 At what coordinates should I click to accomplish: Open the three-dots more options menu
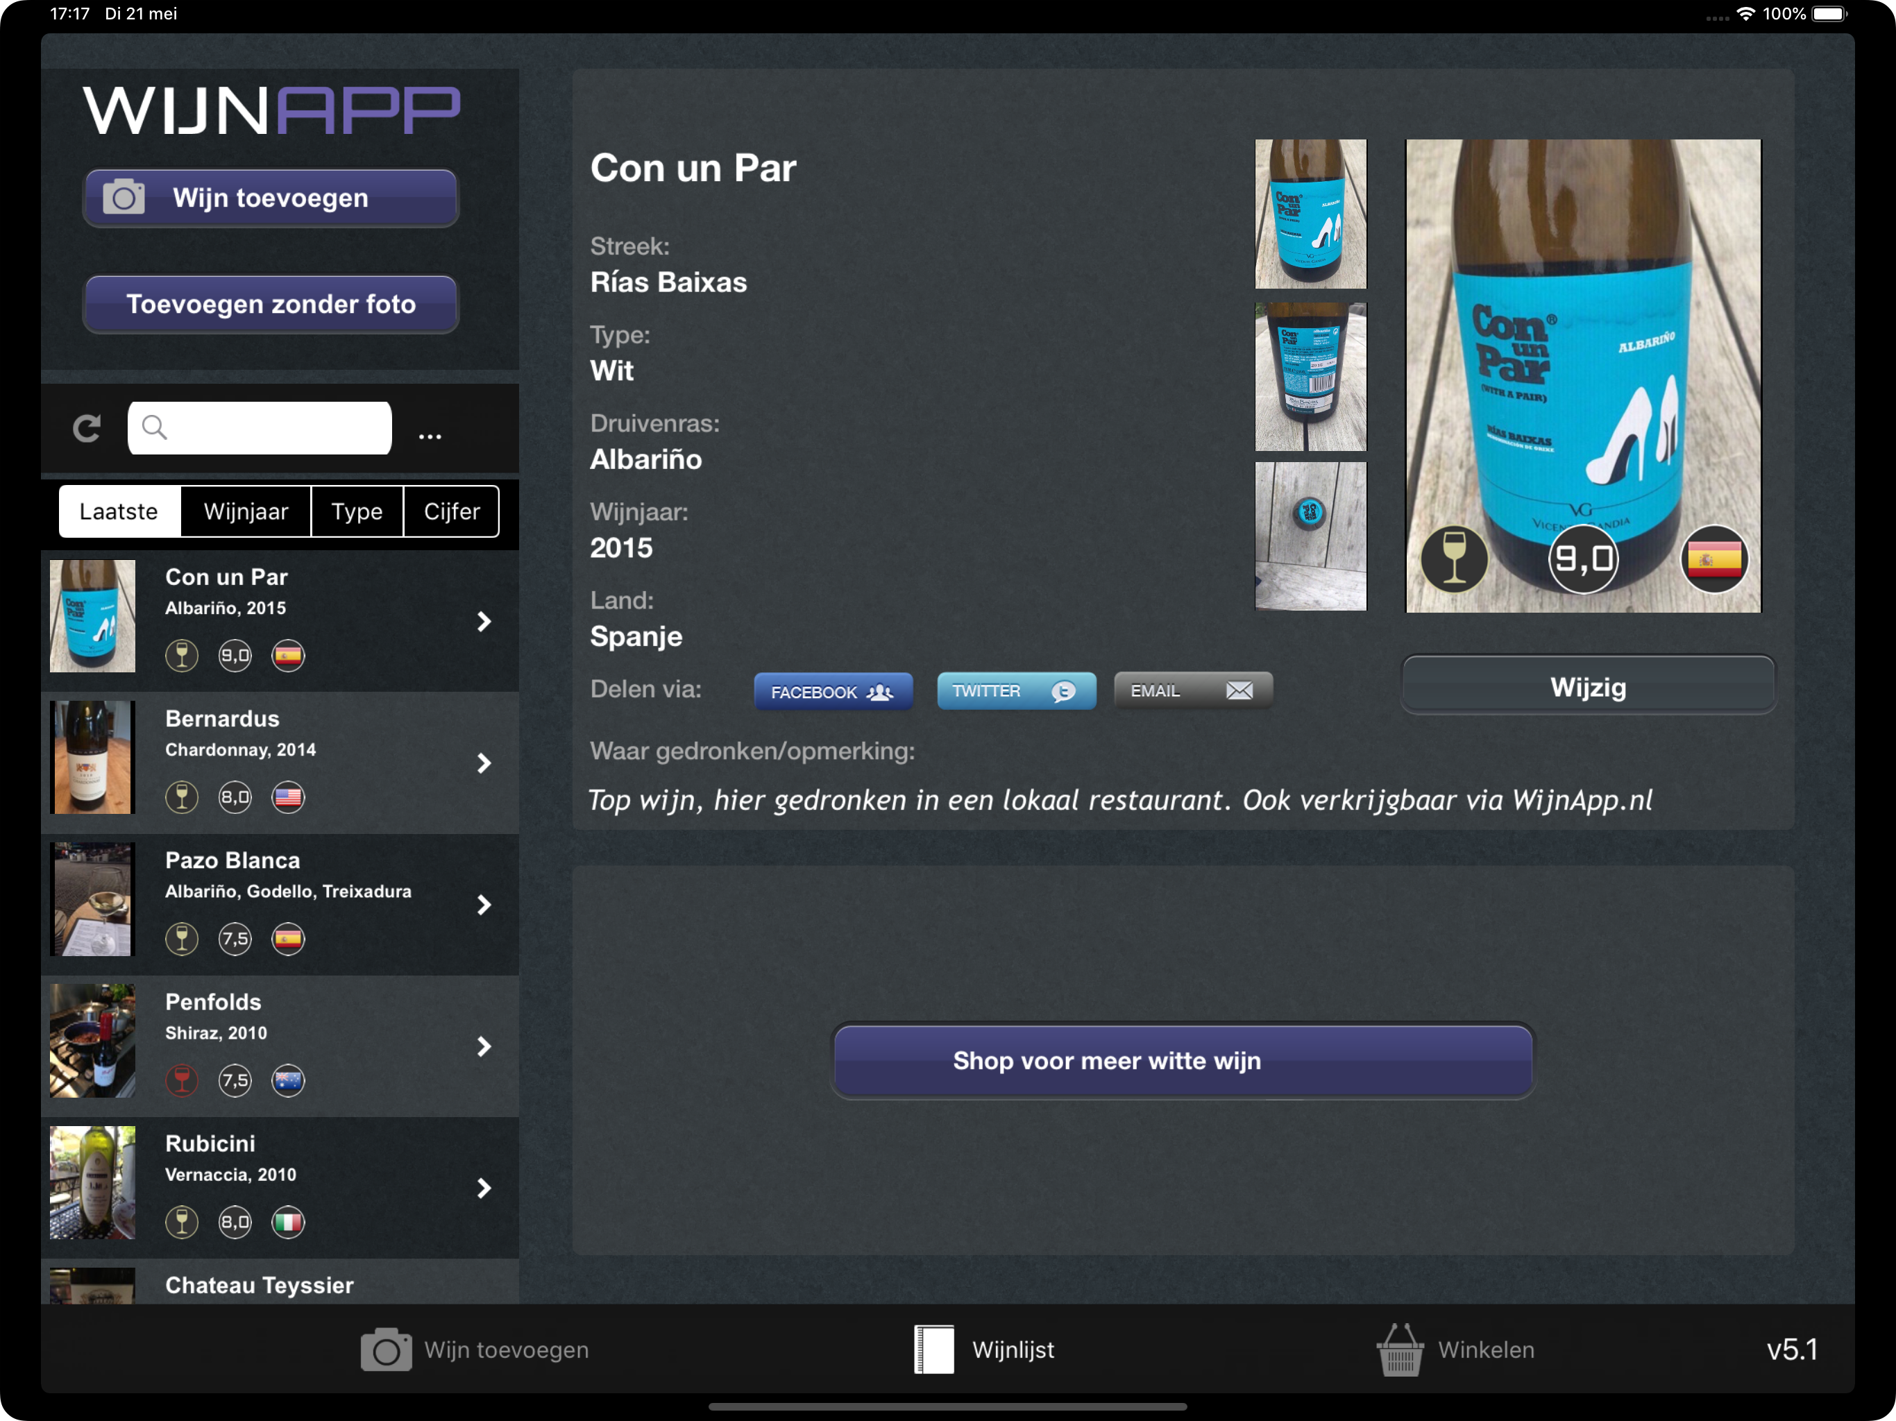pyautogui.click(x=430, y=436)
